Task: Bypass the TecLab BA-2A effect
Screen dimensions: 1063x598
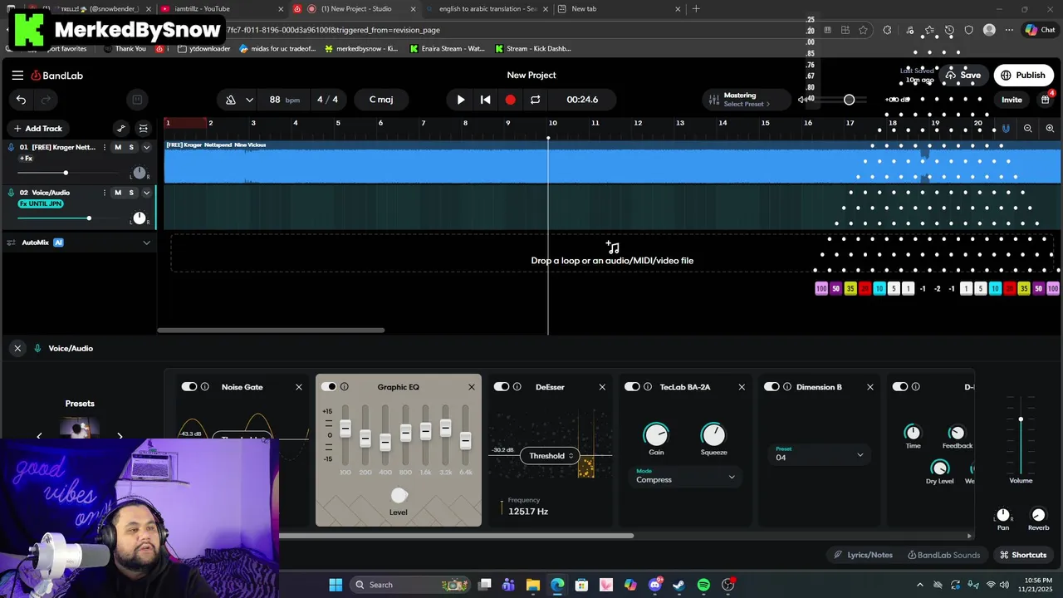Action: coord(633,387)
